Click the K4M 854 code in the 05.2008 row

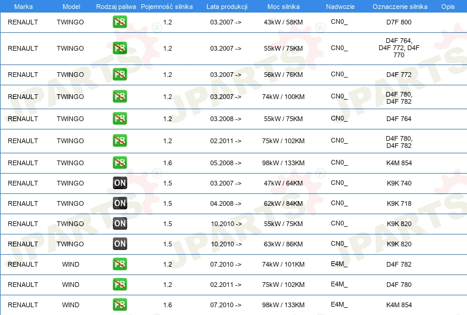399,163
